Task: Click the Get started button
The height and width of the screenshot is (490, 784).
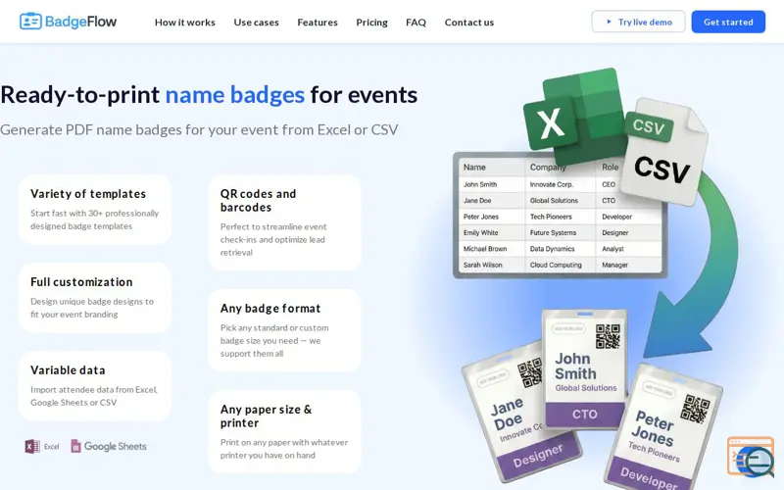Action: (x=728, y=22)
